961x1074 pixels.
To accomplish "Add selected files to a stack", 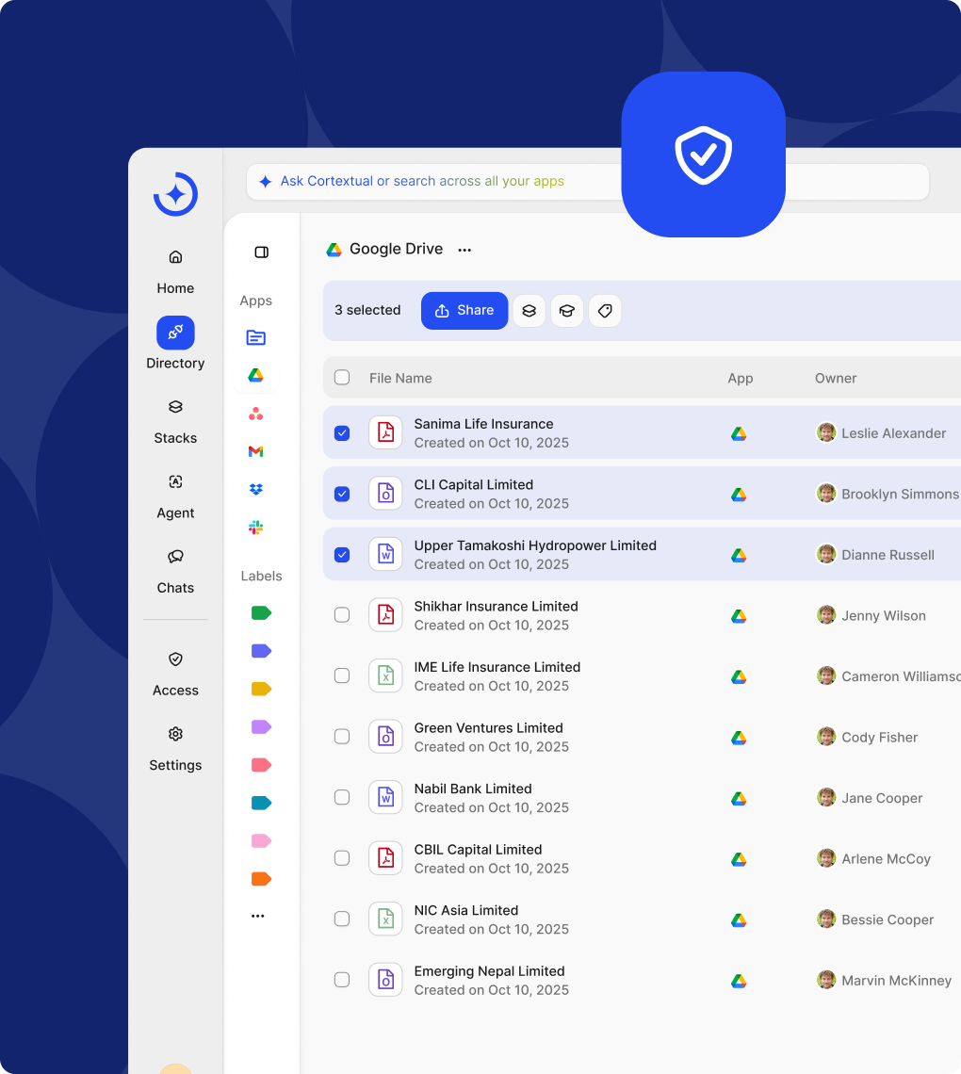I will point(529,311).
